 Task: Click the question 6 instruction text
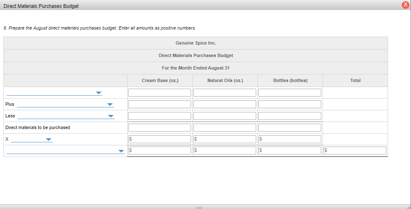tap(100, 28)
